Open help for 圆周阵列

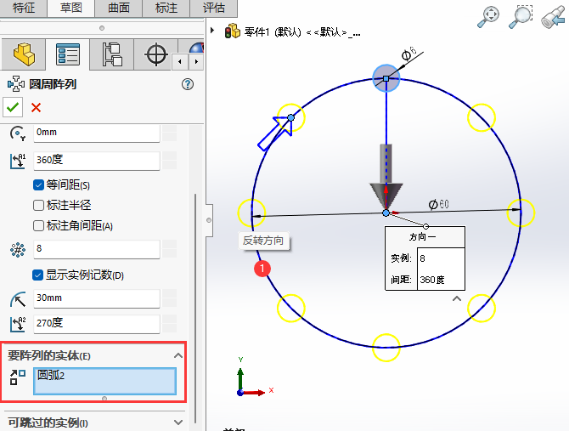(x=188, y=84)
